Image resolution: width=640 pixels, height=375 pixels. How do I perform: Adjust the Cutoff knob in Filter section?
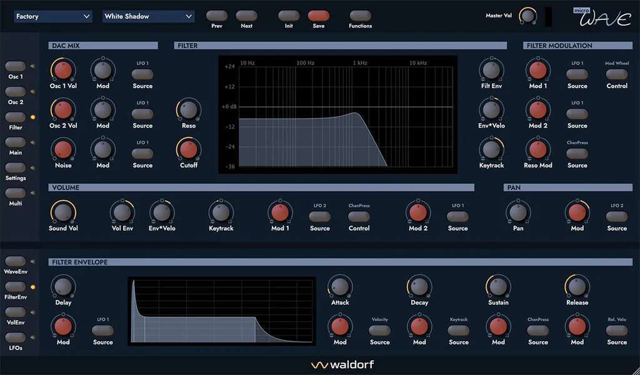point(188,149)
